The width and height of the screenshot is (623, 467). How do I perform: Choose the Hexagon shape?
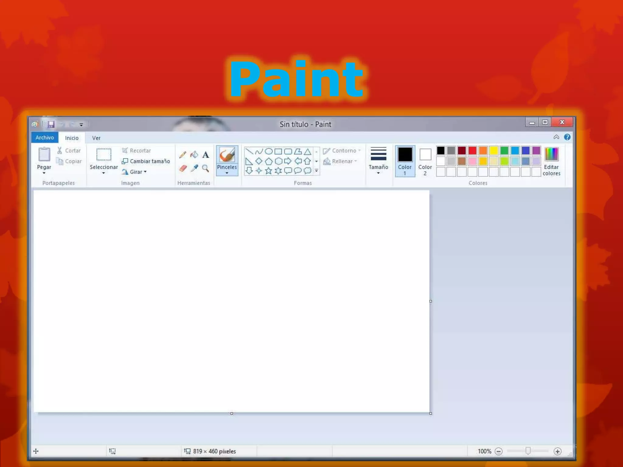point(278,161)
